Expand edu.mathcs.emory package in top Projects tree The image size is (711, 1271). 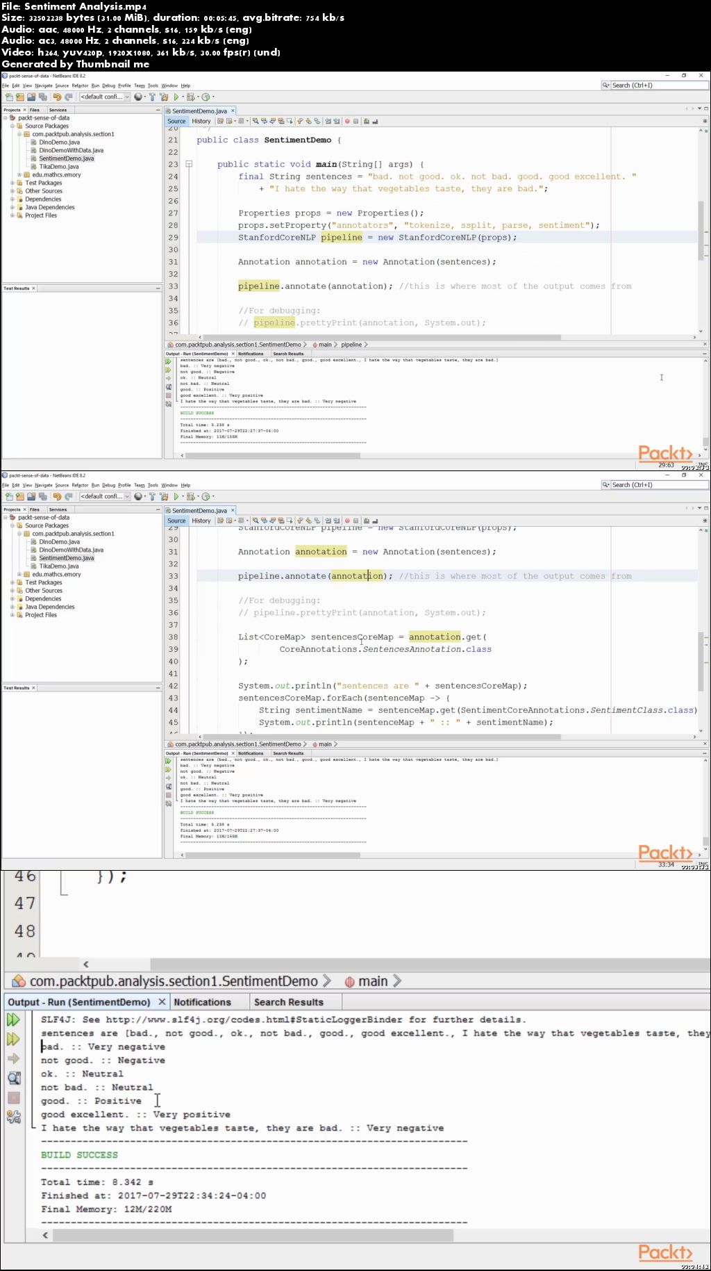click(x=19, y=174)
